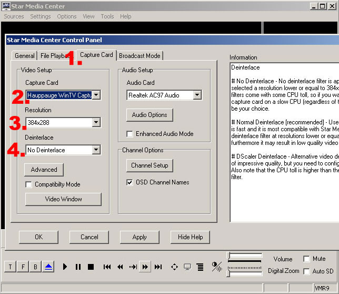Switch to the Broadcast Mode tab
Screen dimensions: 339x294
(139, 56)
